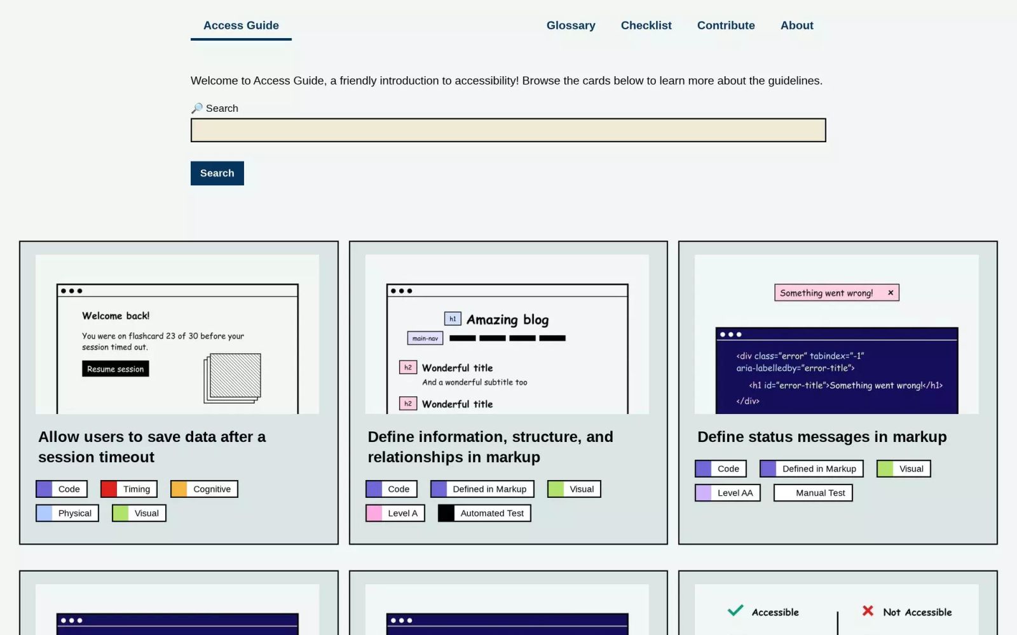
Task: Click the magnifying glass Search label icon
Action: point(197,109)
